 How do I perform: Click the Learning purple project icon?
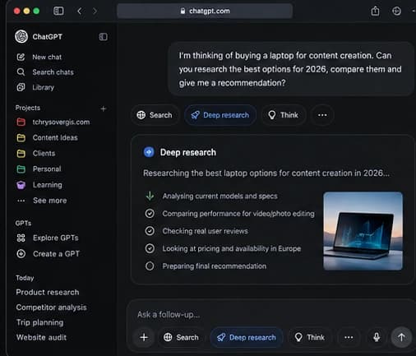(x=21, y=185)
